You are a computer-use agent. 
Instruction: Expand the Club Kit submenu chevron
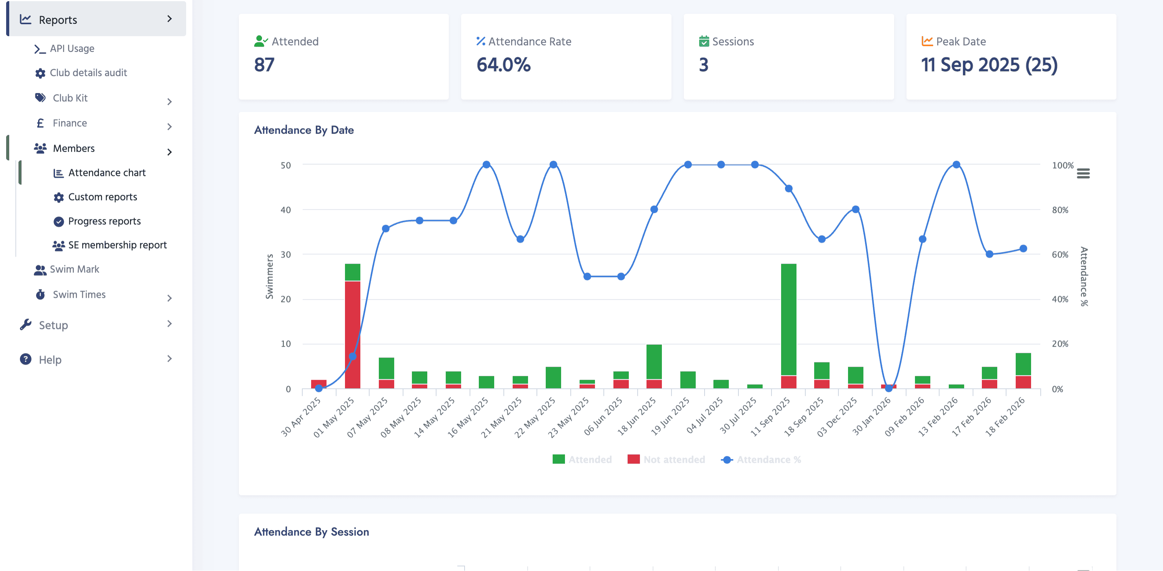[x=169, y=102]
